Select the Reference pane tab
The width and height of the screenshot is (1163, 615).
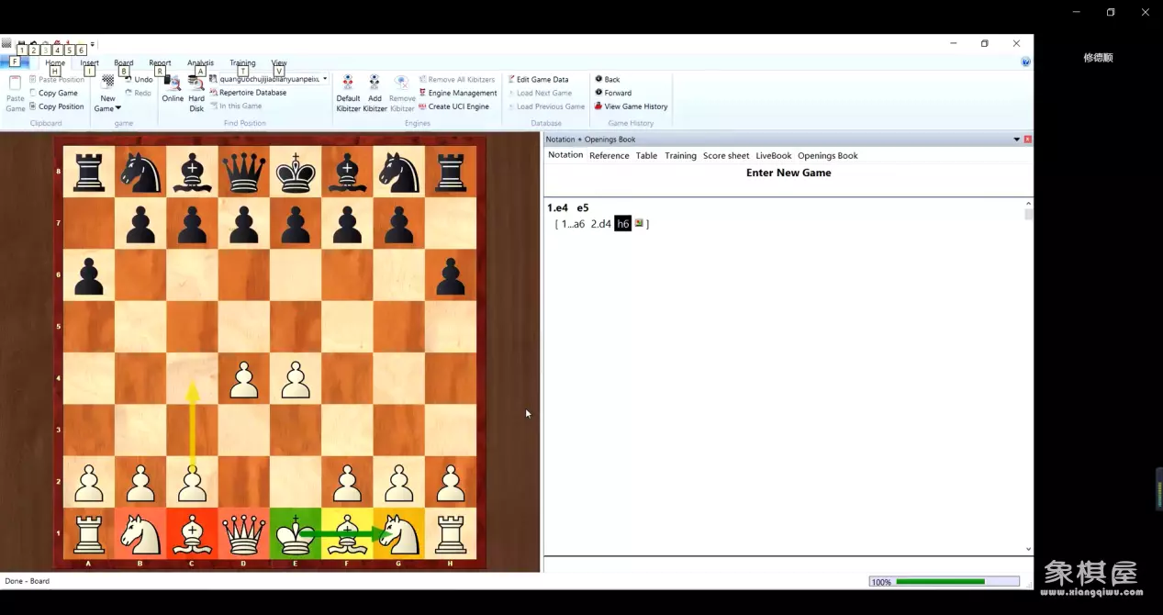pos(609,156)
